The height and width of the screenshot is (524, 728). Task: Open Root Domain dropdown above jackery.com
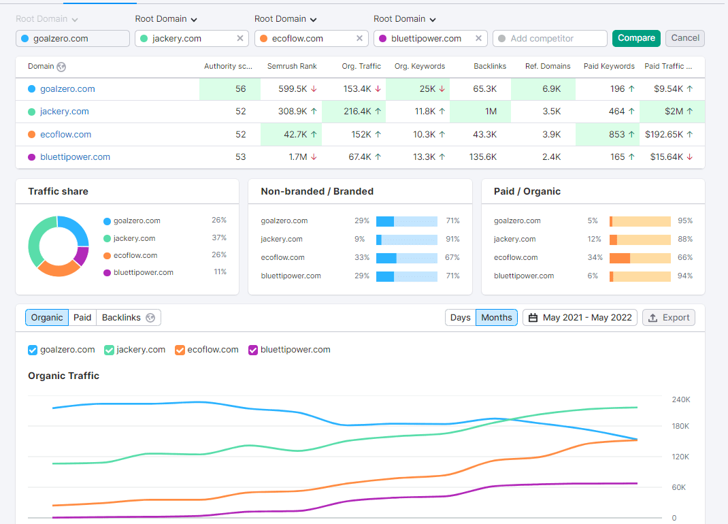click(166, 19)
